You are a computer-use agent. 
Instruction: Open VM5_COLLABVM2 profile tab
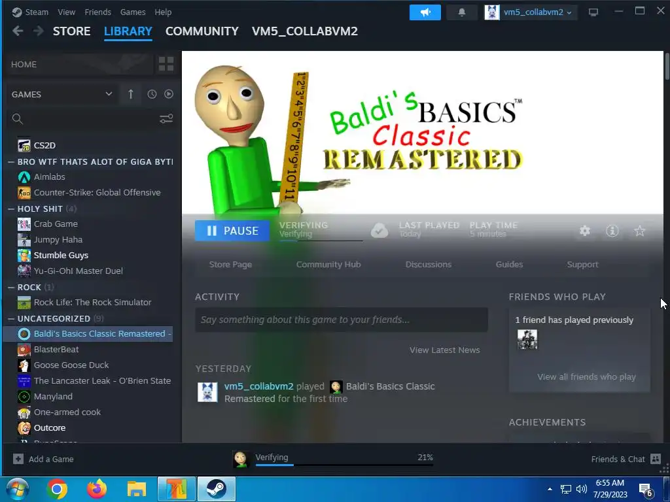pyautogui.click(x=305, y=31)
